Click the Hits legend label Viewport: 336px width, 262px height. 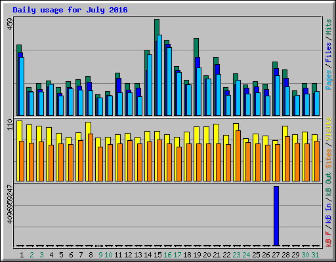(329, 27)
